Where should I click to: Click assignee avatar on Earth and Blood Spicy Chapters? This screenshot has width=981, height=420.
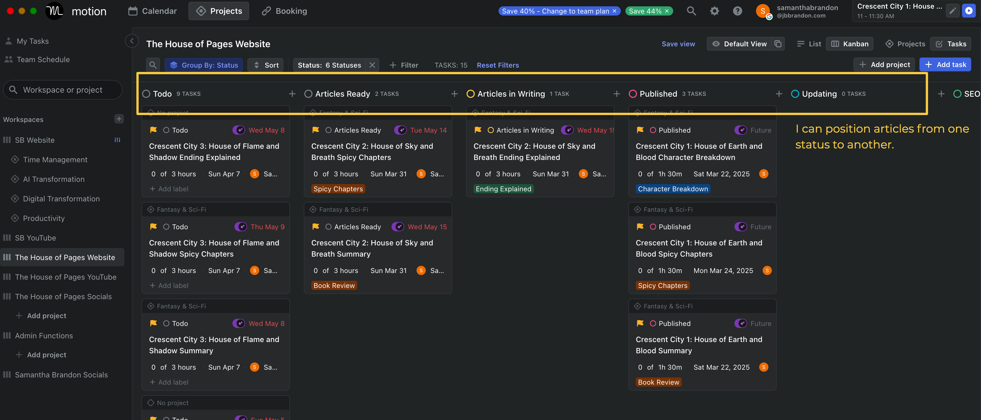[767, 270]
